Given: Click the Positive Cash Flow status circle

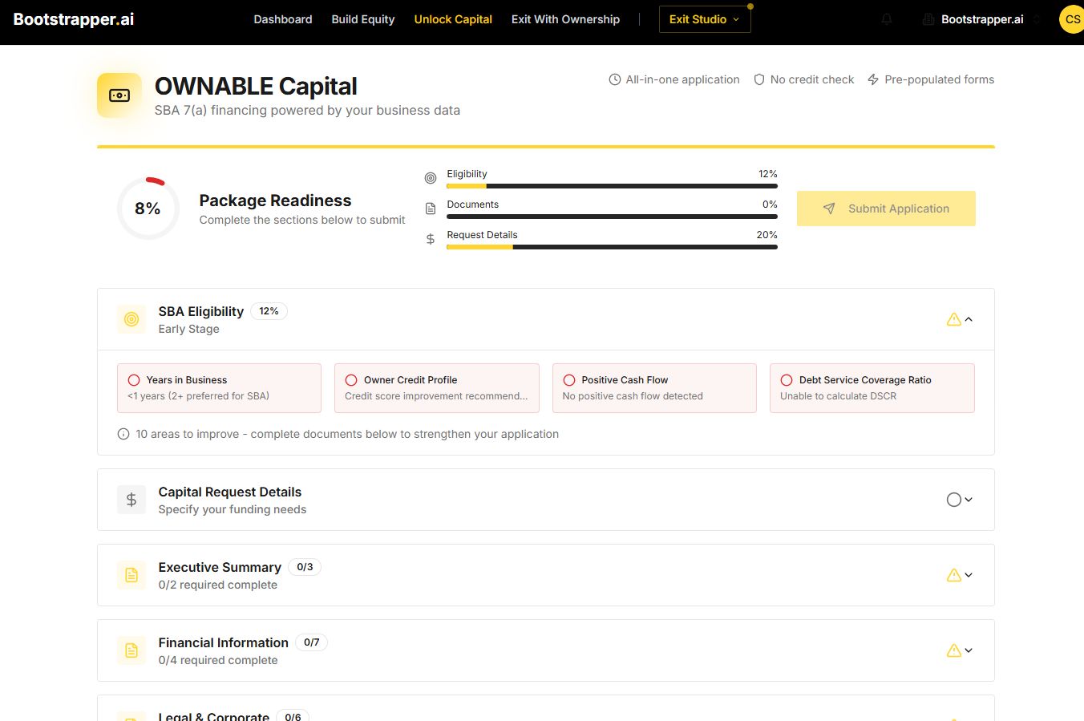Looking at the screenshot, I should [x=569, y=380].
